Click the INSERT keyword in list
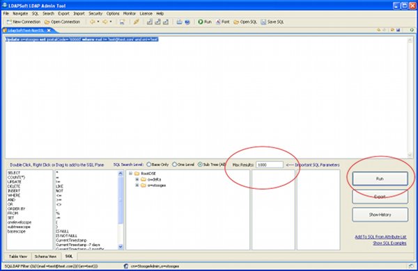This screenshot has width=418, height=271. (x=14, y=191)
